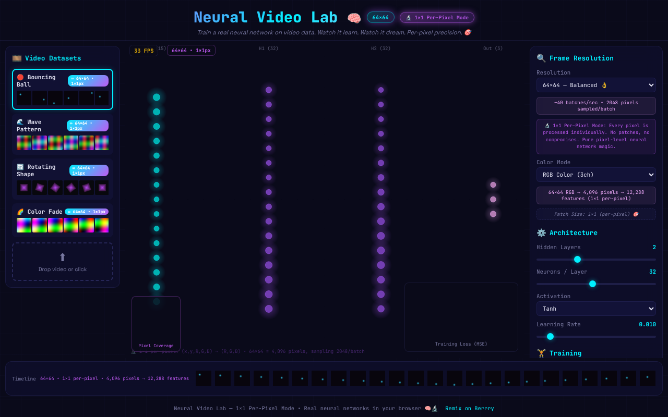
Task: Open the Resolution dropdown showing 64×64 Balanced
Action: (x=596, y=85)
